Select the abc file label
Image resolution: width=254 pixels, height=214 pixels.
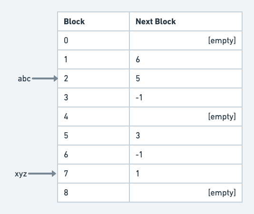pyautogui.click(x=24, y=79)
